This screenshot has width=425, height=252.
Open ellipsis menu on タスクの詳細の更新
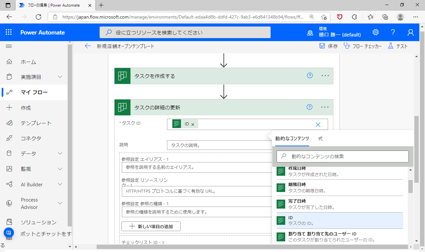click(325, 107)
